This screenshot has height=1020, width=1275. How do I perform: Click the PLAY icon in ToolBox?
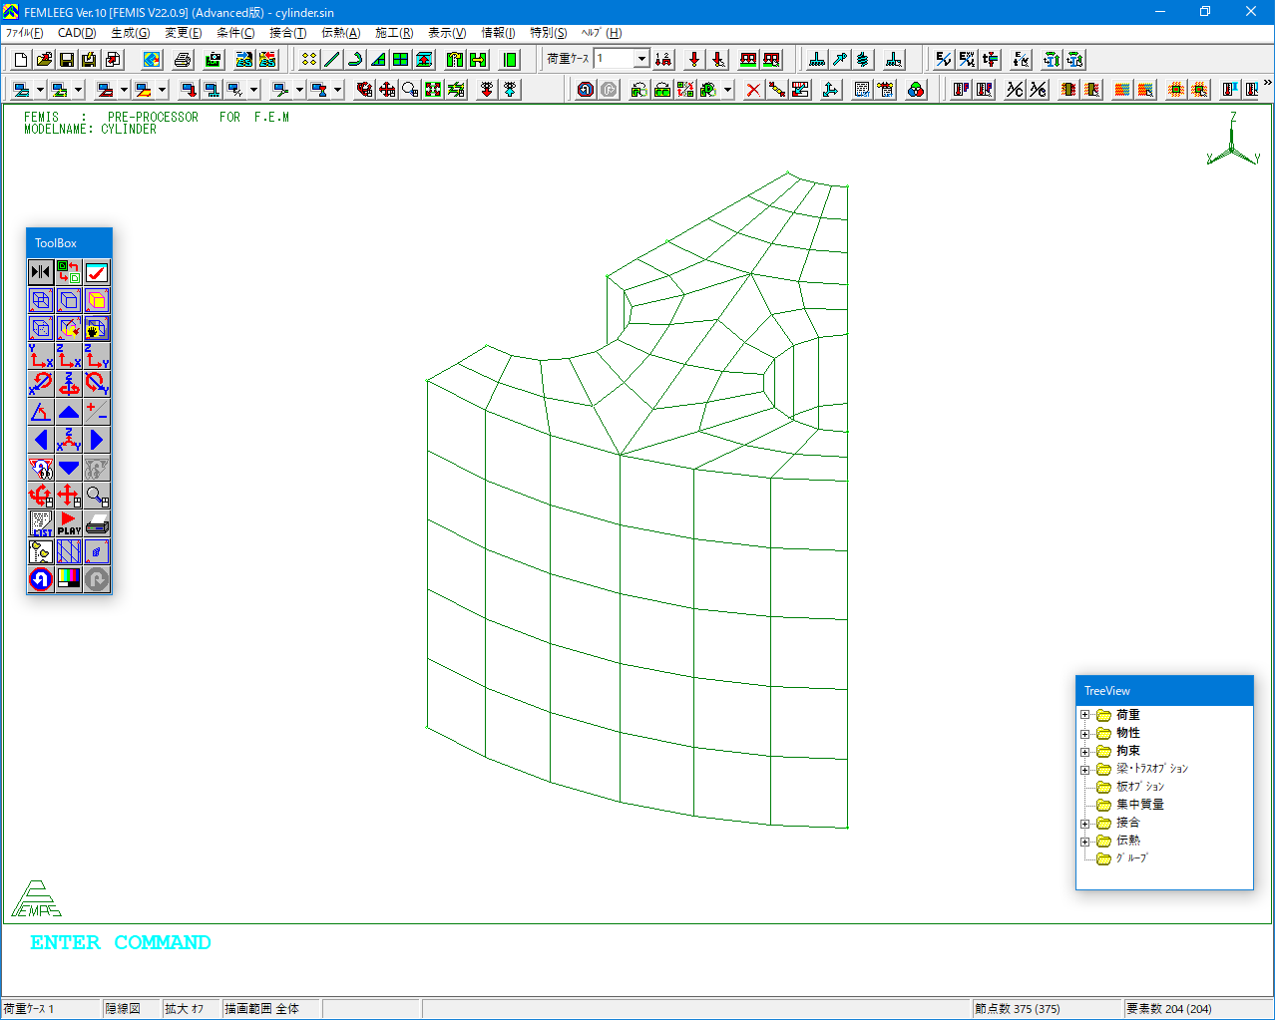point(69,523)
